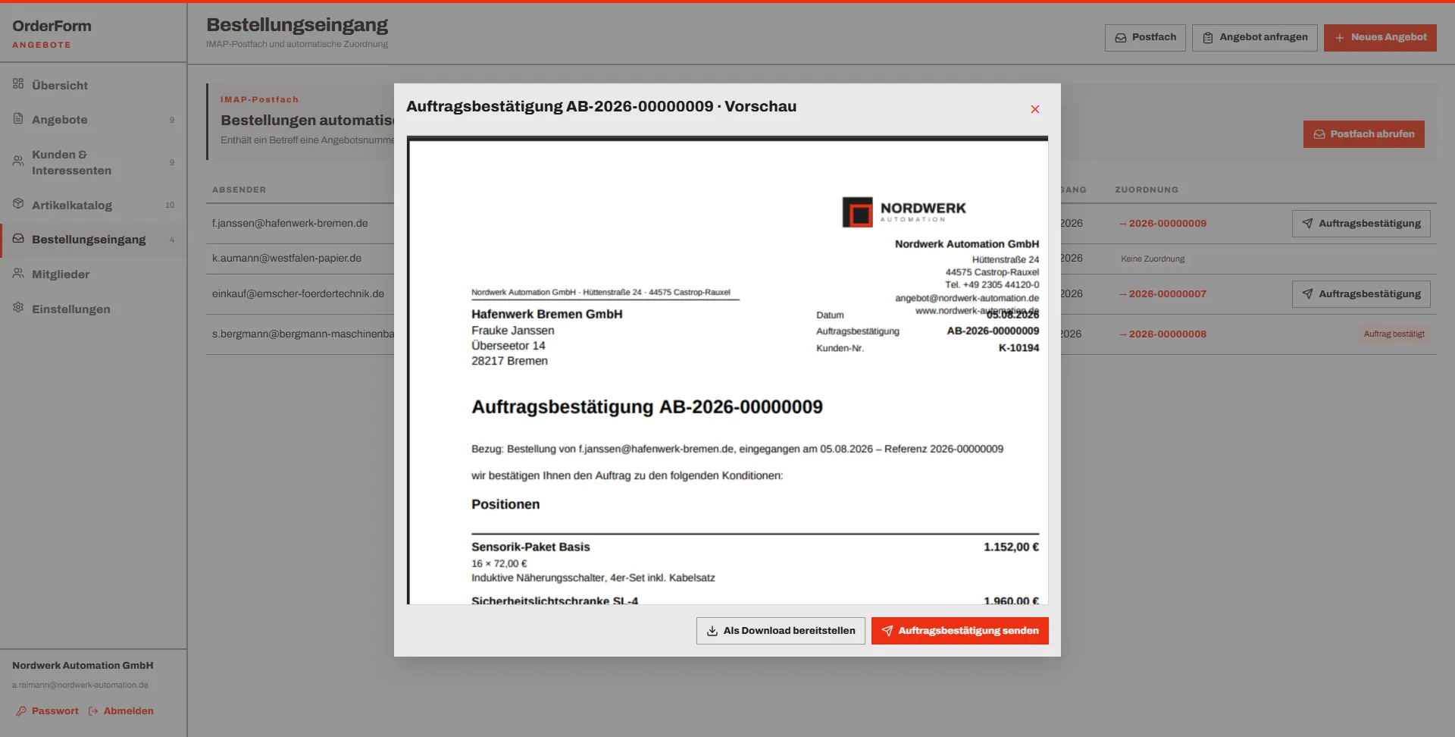
Task: Close the Auftragsbestätigung preview dialog
Action: (x=1034, y=109)
